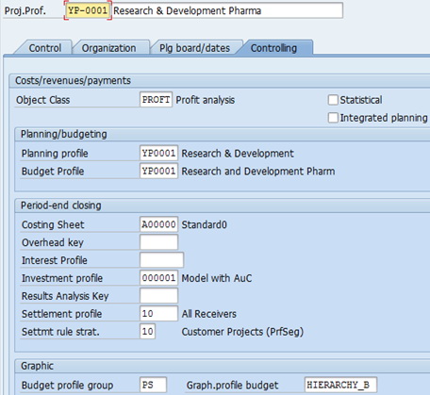The image size is (430, 395).
Task: Tick the Integrated planning checkbox
Action: point(333,118)
